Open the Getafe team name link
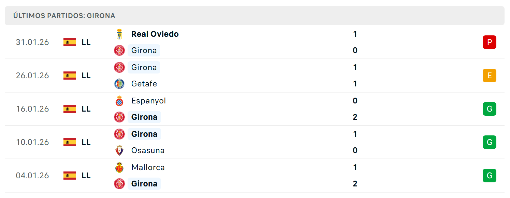 (x=144, y=84)
